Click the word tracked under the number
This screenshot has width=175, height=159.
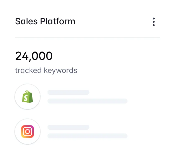click(28, 70)
